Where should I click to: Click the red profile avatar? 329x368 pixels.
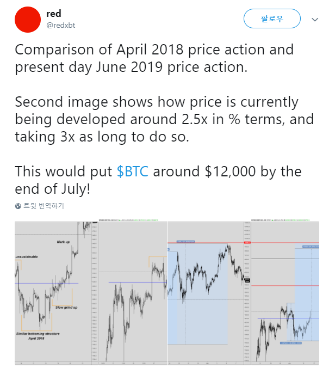[x=28, y=20]
